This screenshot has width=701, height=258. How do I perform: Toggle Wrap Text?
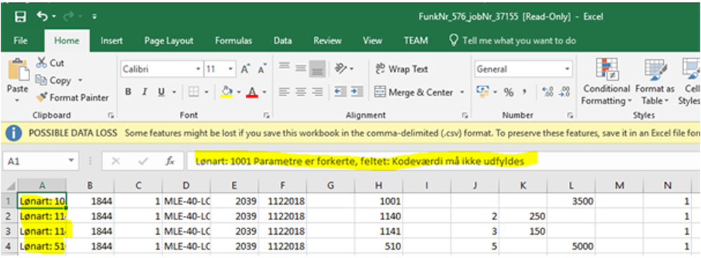(402, 69)
